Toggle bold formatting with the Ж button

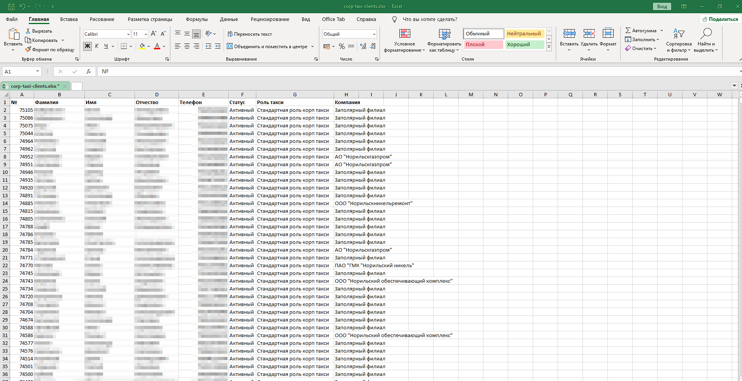tap(87, 46)
